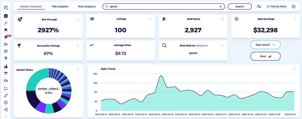Switch to the Price Analytics tab
Image resolution: width=302 pixels, height=119 pixels.
click(87, 6)
